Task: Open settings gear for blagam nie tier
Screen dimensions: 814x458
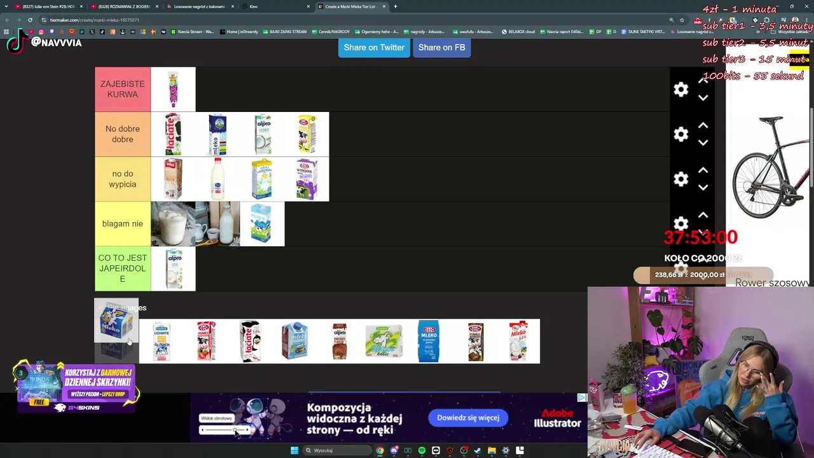Action: coord(681,223)
